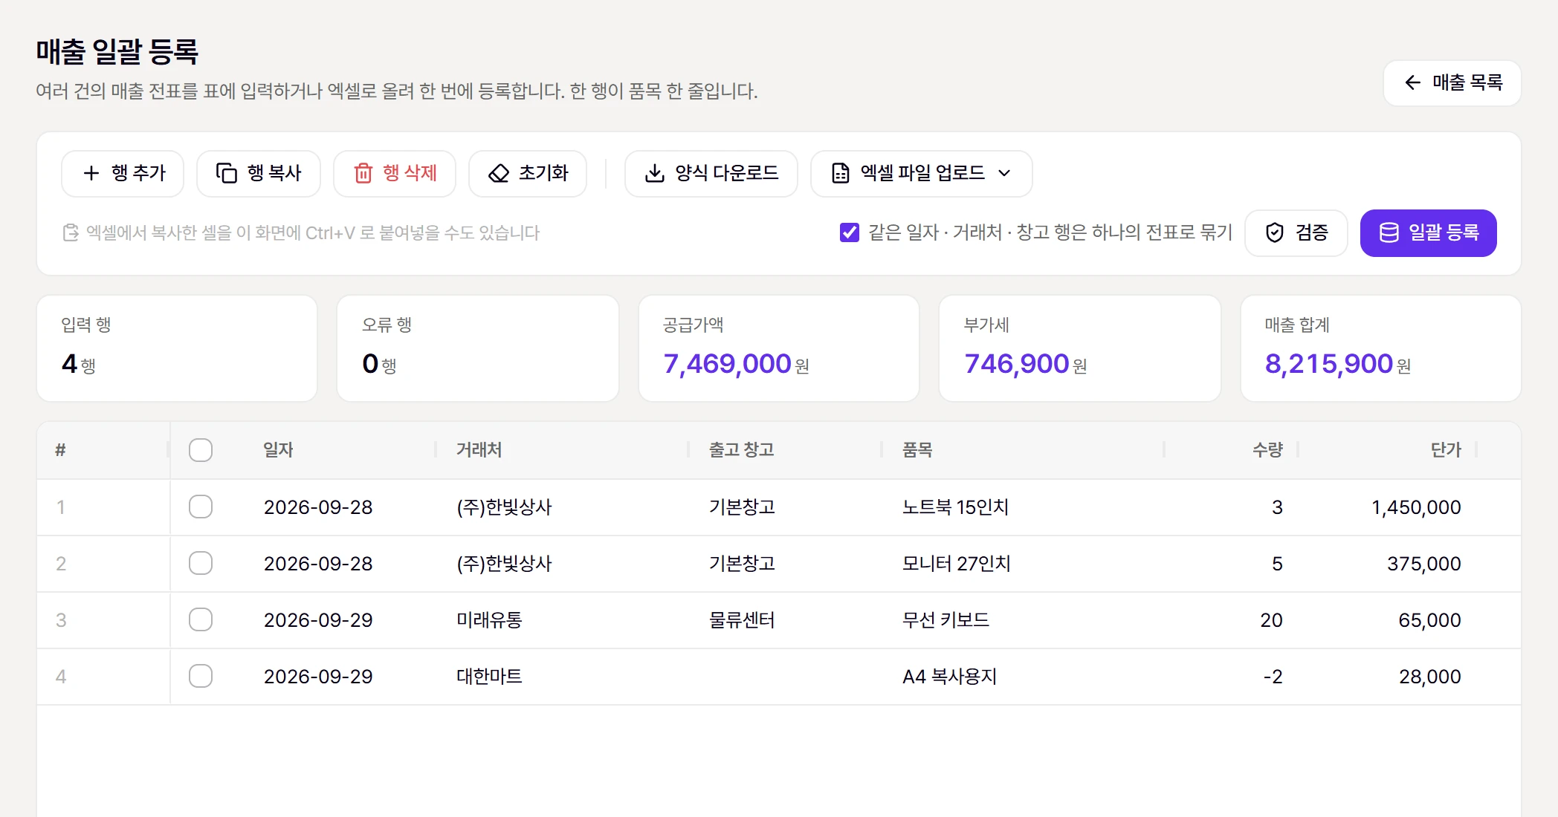Click the 단가 column header
This screenshot has width=1558, height=817.
[x=1446, y=450]
